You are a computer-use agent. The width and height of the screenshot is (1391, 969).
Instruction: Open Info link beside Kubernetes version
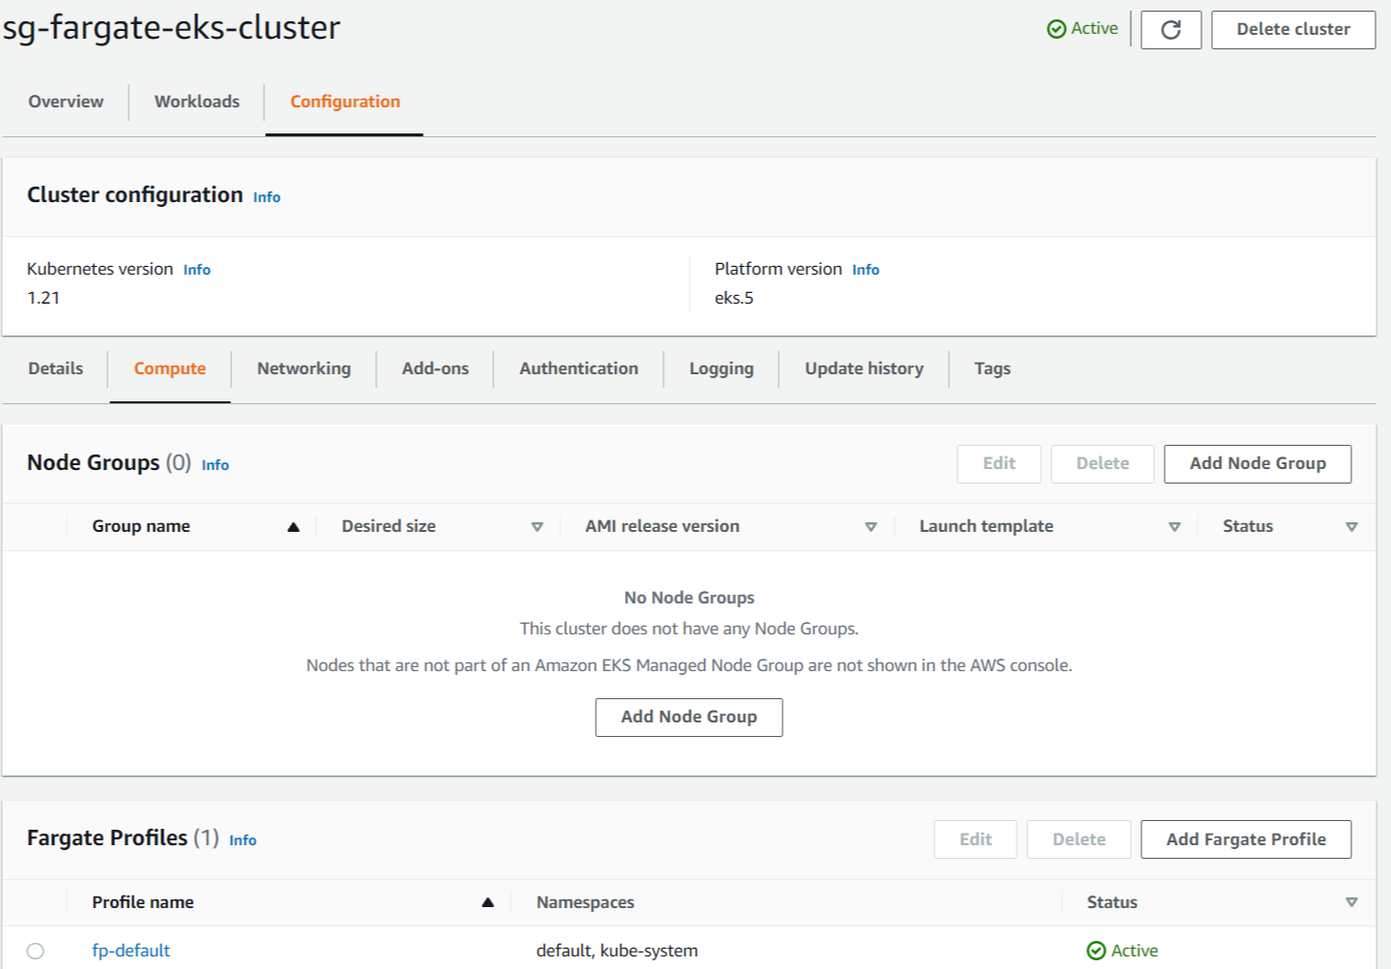pyautogui.click(x=197, y=270)
